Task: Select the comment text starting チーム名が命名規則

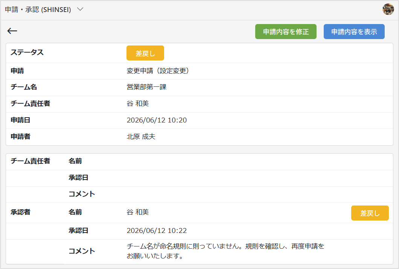Action: pyautogui.click(x=225, y=251)
